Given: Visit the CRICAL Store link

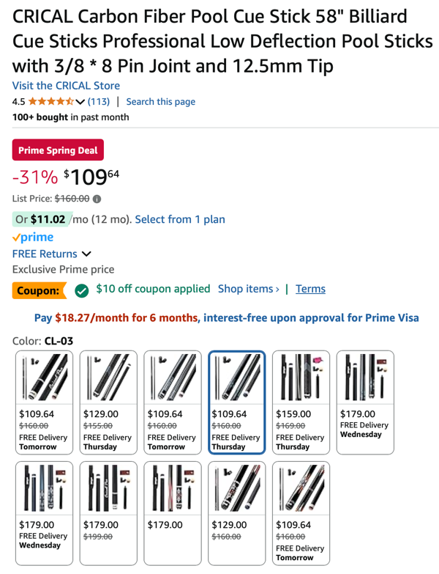Looking at the screenshot, I should (66, 86).
